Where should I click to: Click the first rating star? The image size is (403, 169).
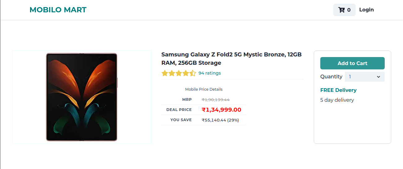coord(164,73)
